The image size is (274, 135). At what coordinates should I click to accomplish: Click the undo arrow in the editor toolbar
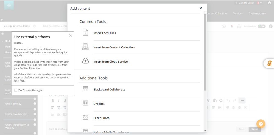[228, 101]
